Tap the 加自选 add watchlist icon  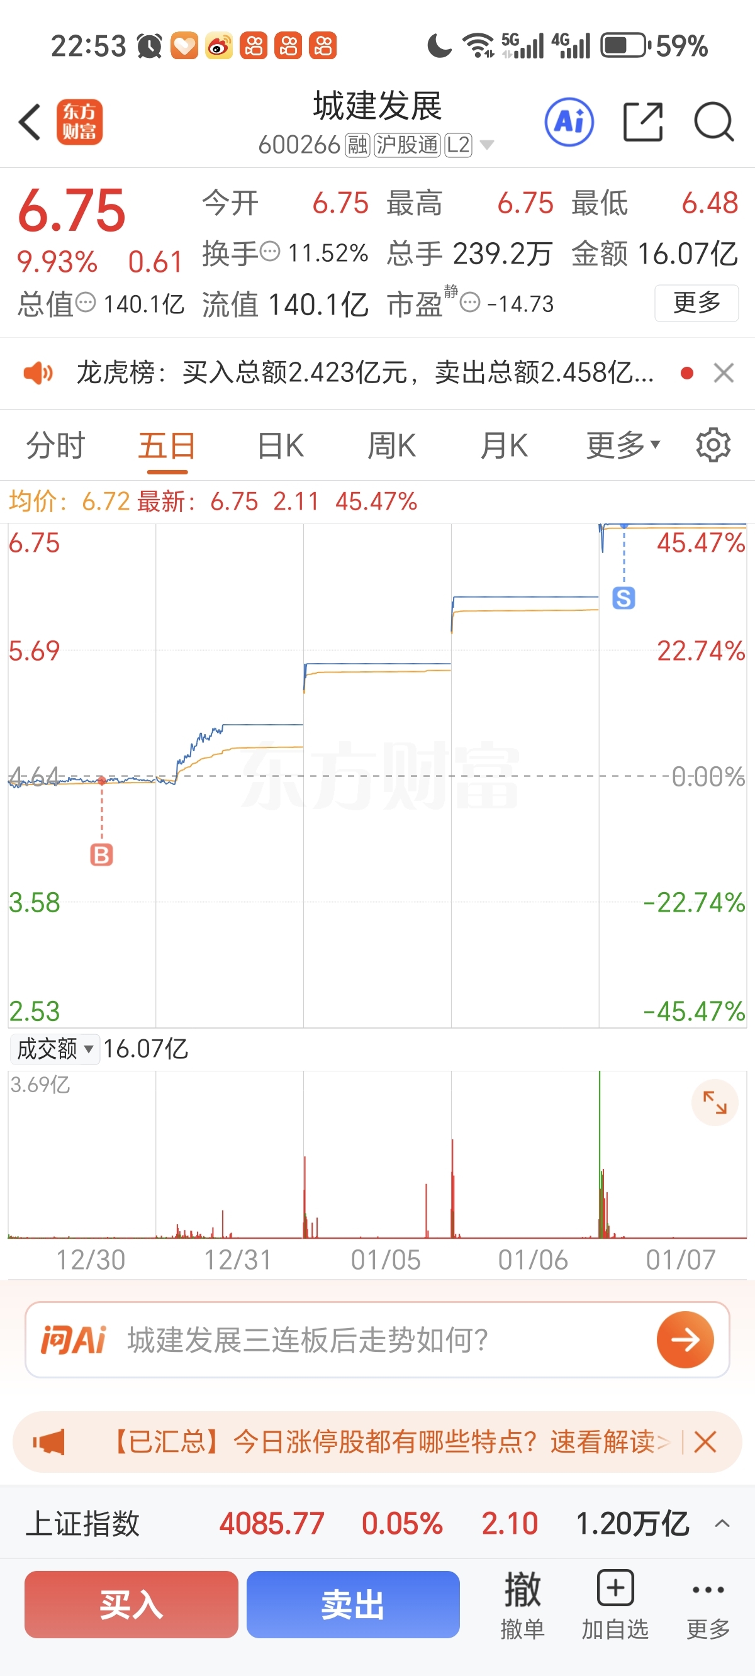click(x=615, y=1602)
